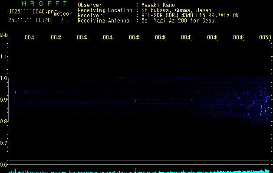273x173 pixels.
Task: Click the 'meteor' label
Action: click(62, 13)
